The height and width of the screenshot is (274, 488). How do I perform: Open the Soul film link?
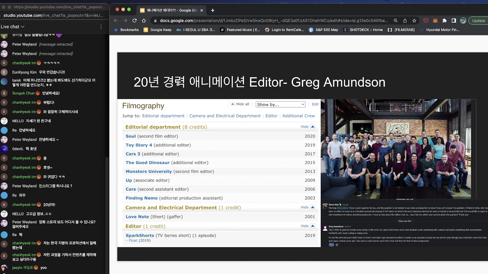pyautogui.click(x=131, y=136)
